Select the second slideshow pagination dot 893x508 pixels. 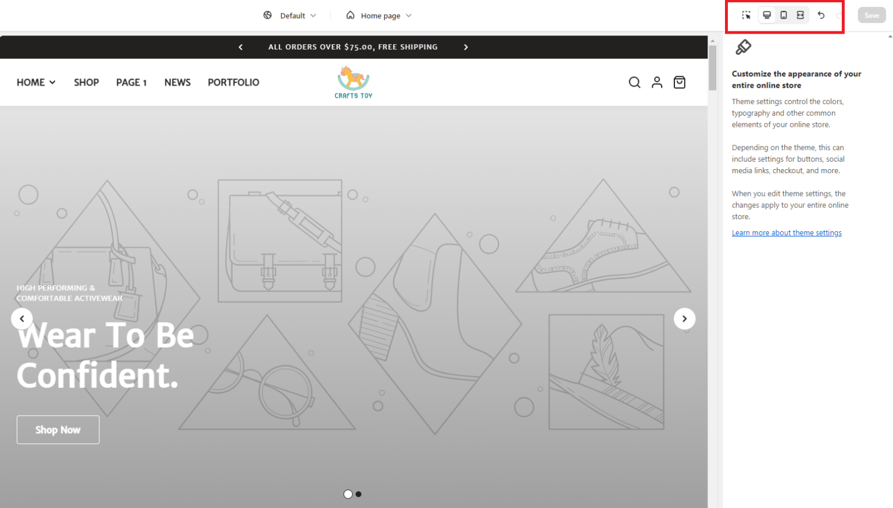[x=359, y=494]
